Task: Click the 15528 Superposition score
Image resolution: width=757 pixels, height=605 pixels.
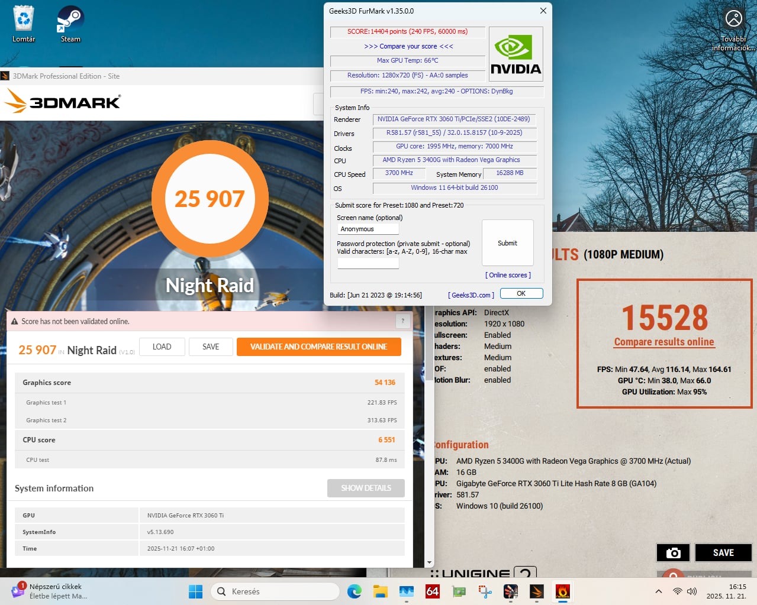Action: (664, 318)
